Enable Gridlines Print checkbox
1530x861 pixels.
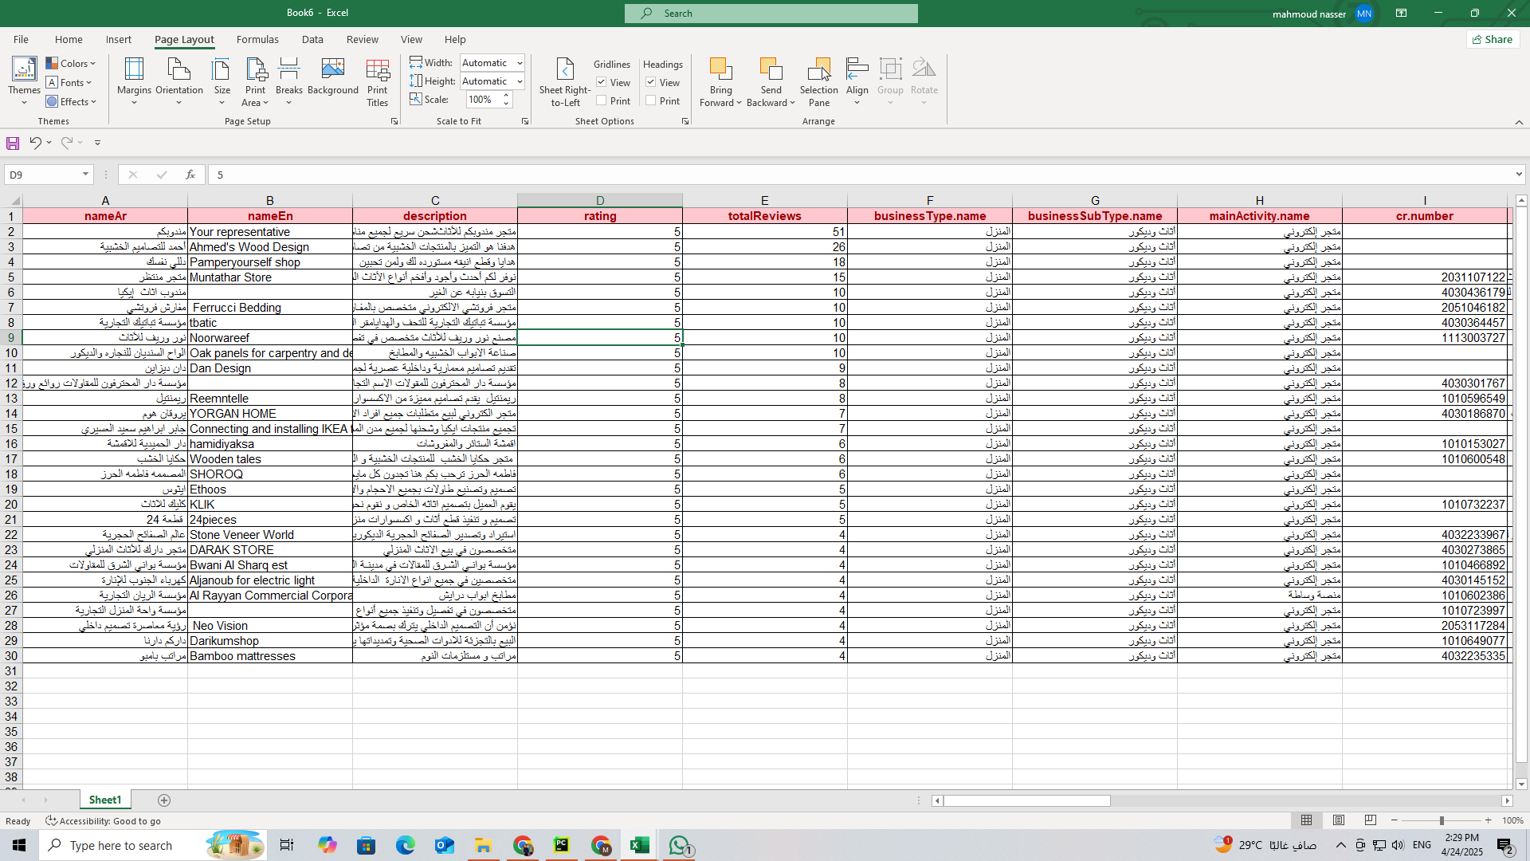tap(602, 100)
